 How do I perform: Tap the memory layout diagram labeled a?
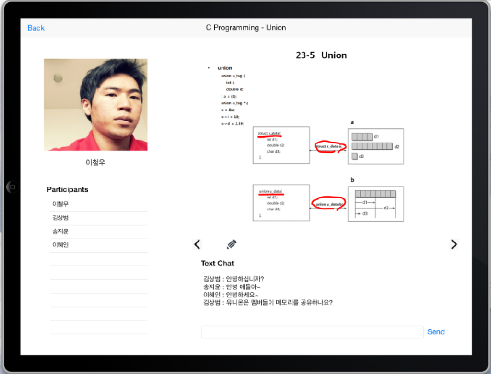[x=375, y=146]
